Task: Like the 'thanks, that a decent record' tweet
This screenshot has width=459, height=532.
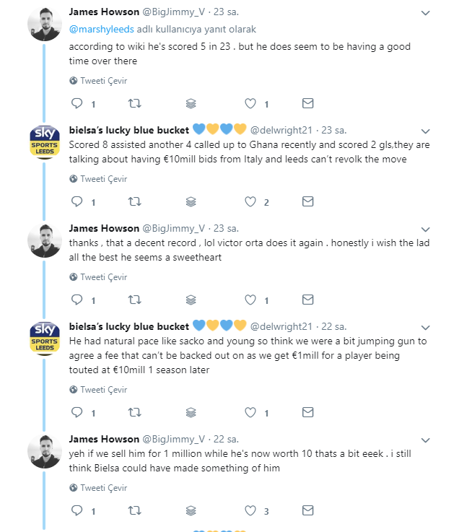Action: pyautogui.click(x=251, y=300)
